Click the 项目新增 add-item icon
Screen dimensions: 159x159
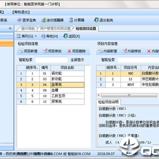coord(21,51)
